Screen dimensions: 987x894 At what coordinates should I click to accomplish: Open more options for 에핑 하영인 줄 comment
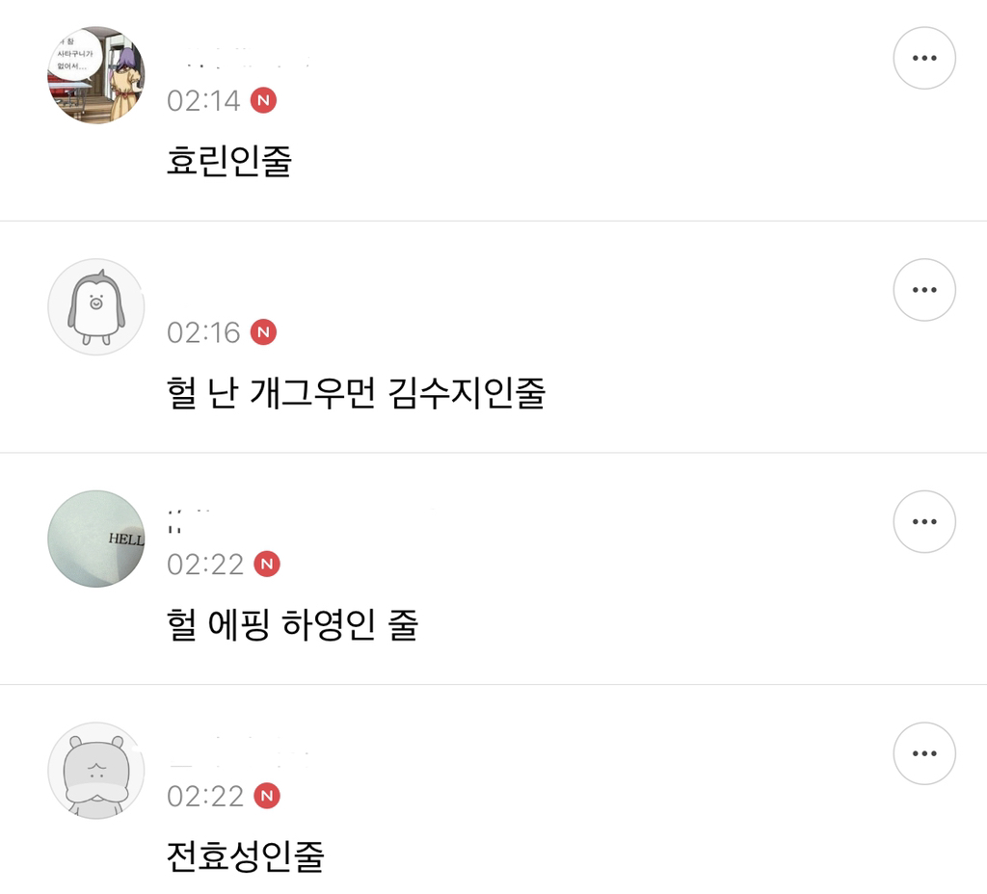coord(923,522)
